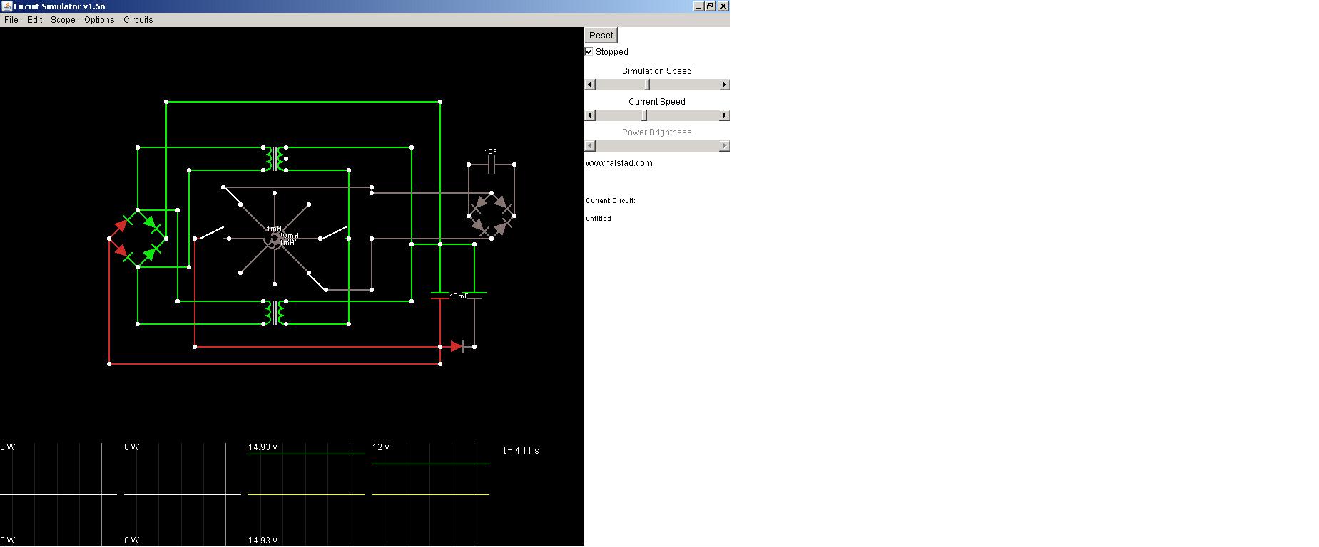Toggle the Stopped checkbox
Image resolution: width=1319 pixels, height=547 pixels.
[x=589, y=51]
